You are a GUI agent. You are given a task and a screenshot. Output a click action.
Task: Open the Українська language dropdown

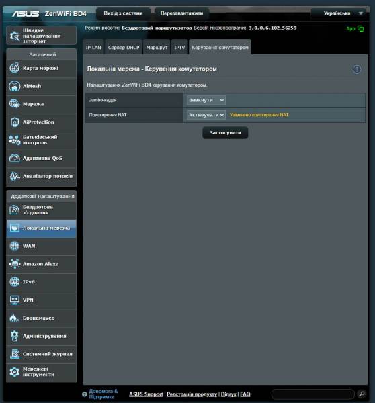[x=338, y=13]
